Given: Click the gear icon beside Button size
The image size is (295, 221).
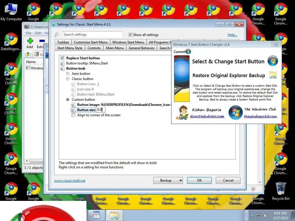Looking at the screenshot, I should (73, 110).
